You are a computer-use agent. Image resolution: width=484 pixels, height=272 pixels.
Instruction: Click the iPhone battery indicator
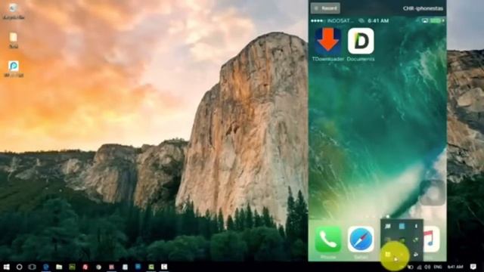coord(436,20)
